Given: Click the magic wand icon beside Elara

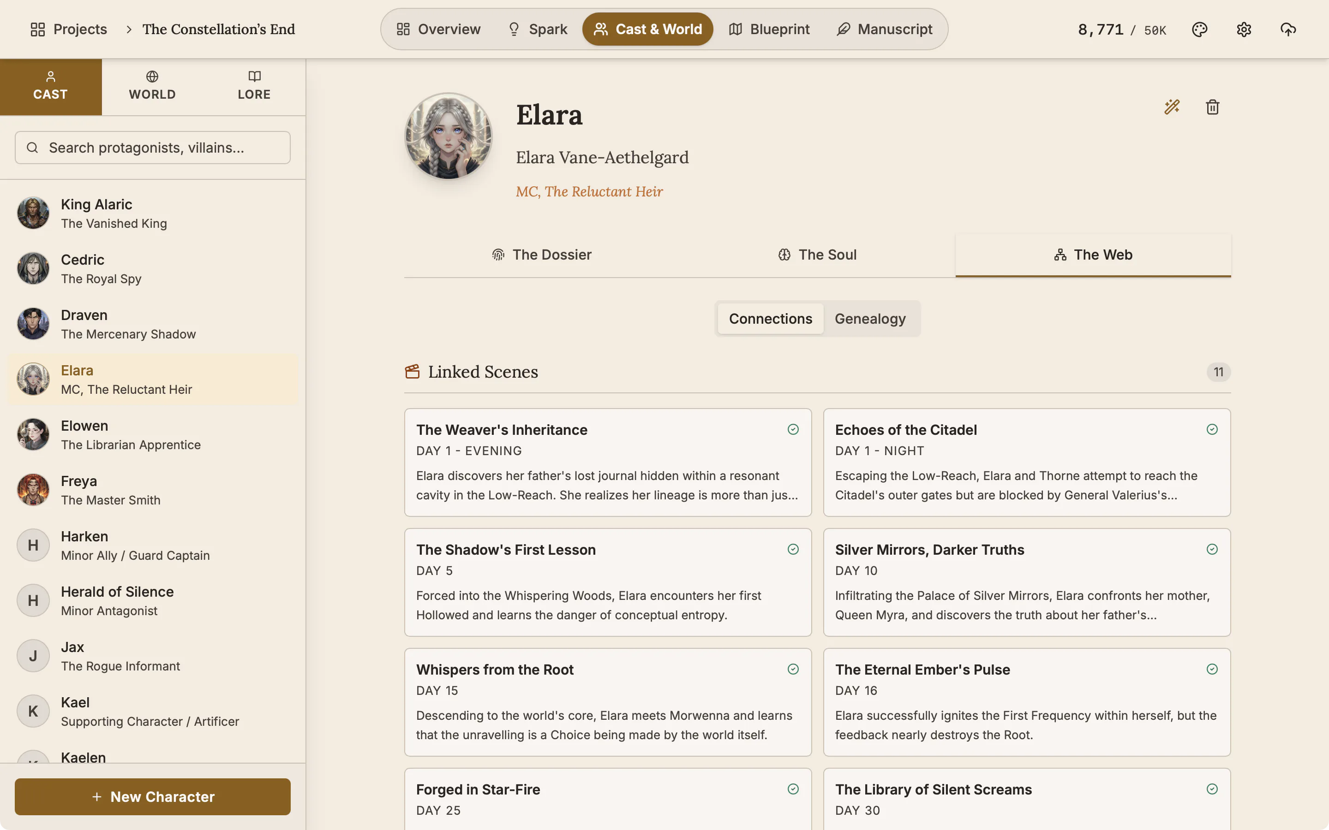Looking at the screenshot, I should (x=1172, y=107).
